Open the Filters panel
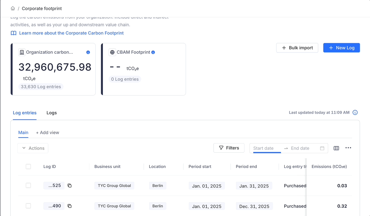The image size is (370, 216). (x=229, y=148)
